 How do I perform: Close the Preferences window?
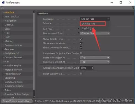[x=130, y=2]
